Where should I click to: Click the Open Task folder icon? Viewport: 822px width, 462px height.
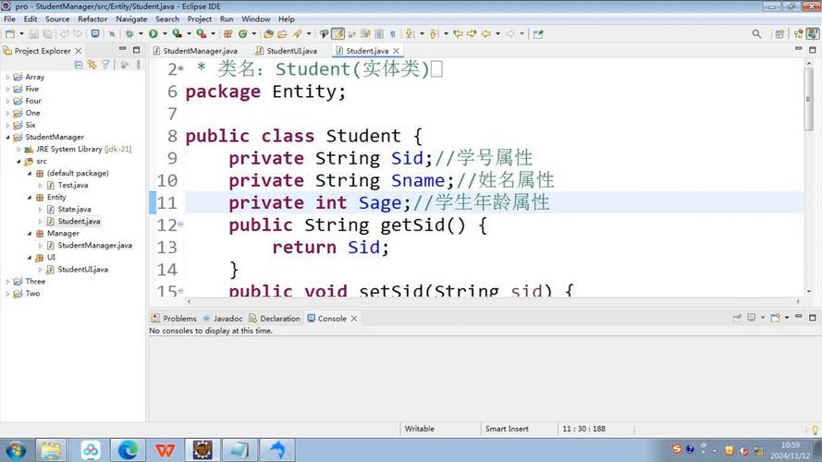click(282, 34)
